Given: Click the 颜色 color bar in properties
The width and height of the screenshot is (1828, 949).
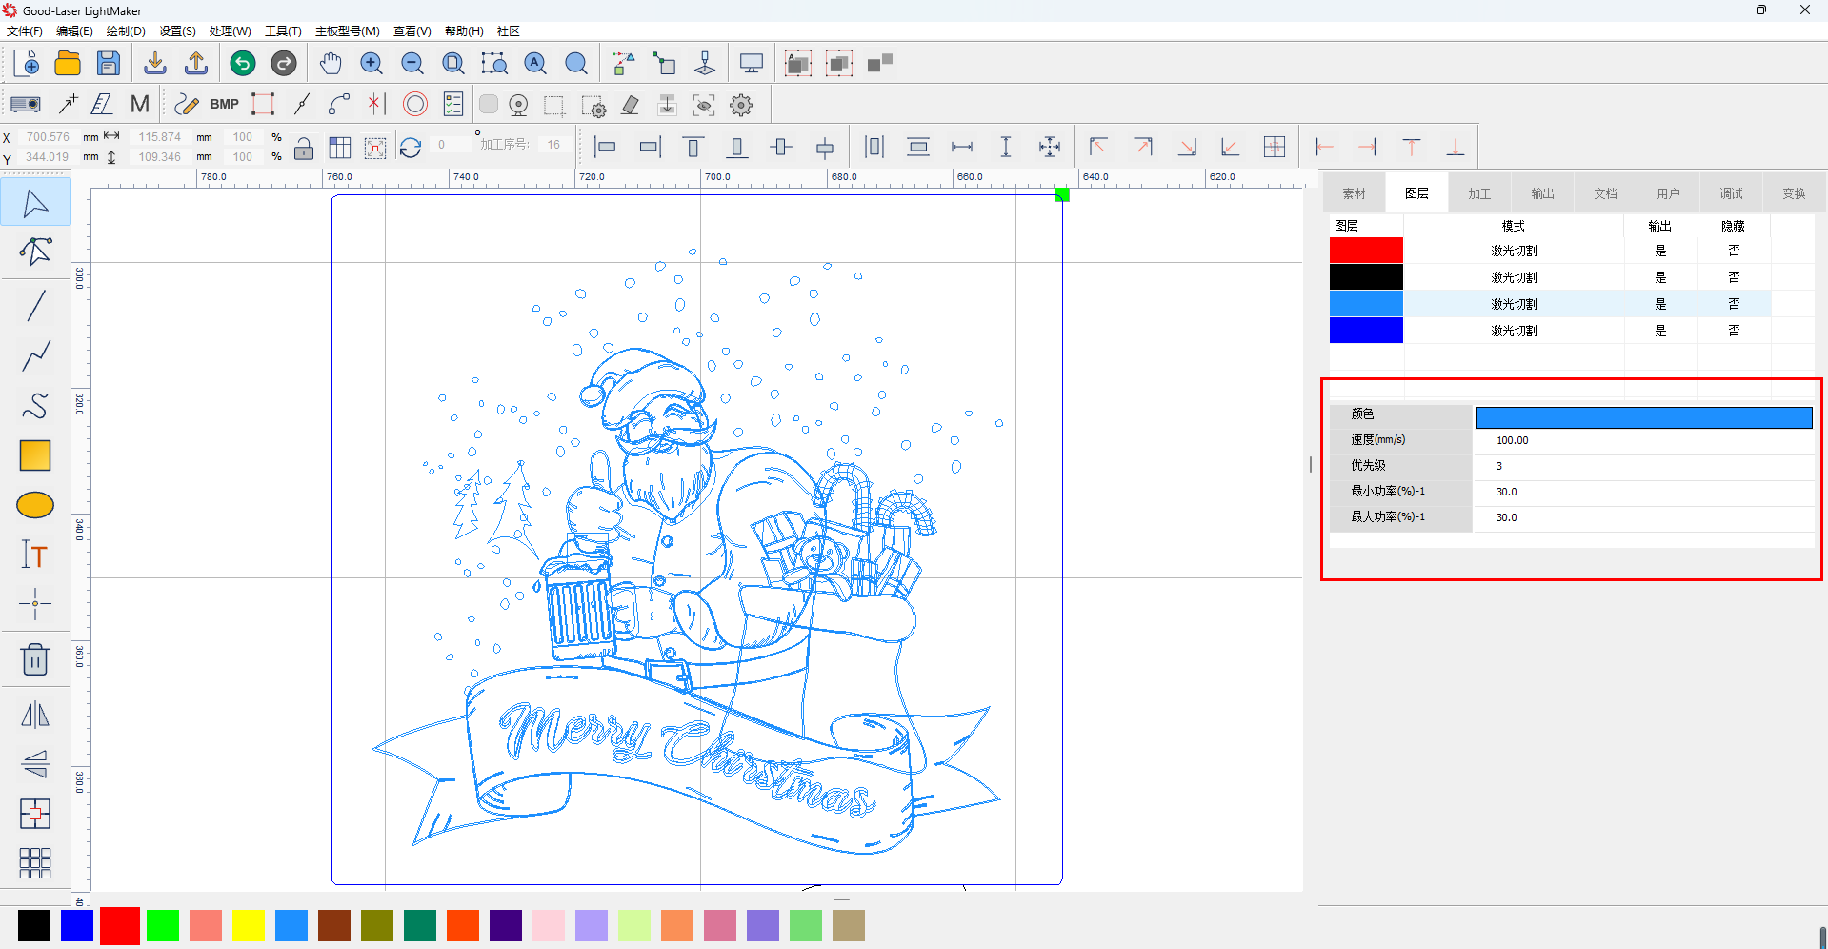Looking at the screenshot, I should (1644, 416).
